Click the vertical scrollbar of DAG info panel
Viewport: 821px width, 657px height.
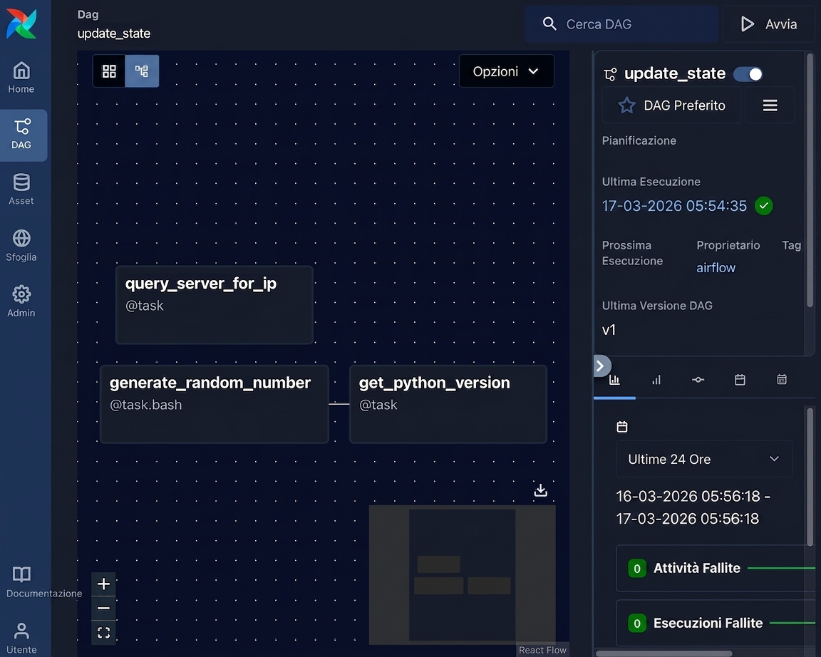tap(810, 180)
